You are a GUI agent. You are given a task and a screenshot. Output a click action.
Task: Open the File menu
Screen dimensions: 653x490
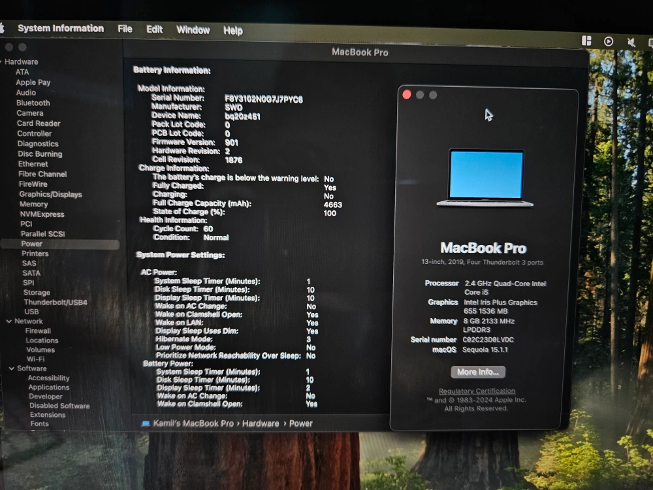[x=125, y=29]
